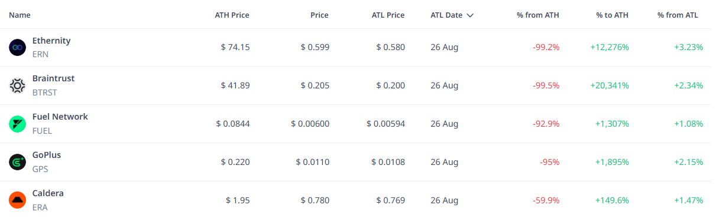Screen dimensions: 716x218
Task: Open the Caldera coin page link
Action: click(x=48, y=193)
